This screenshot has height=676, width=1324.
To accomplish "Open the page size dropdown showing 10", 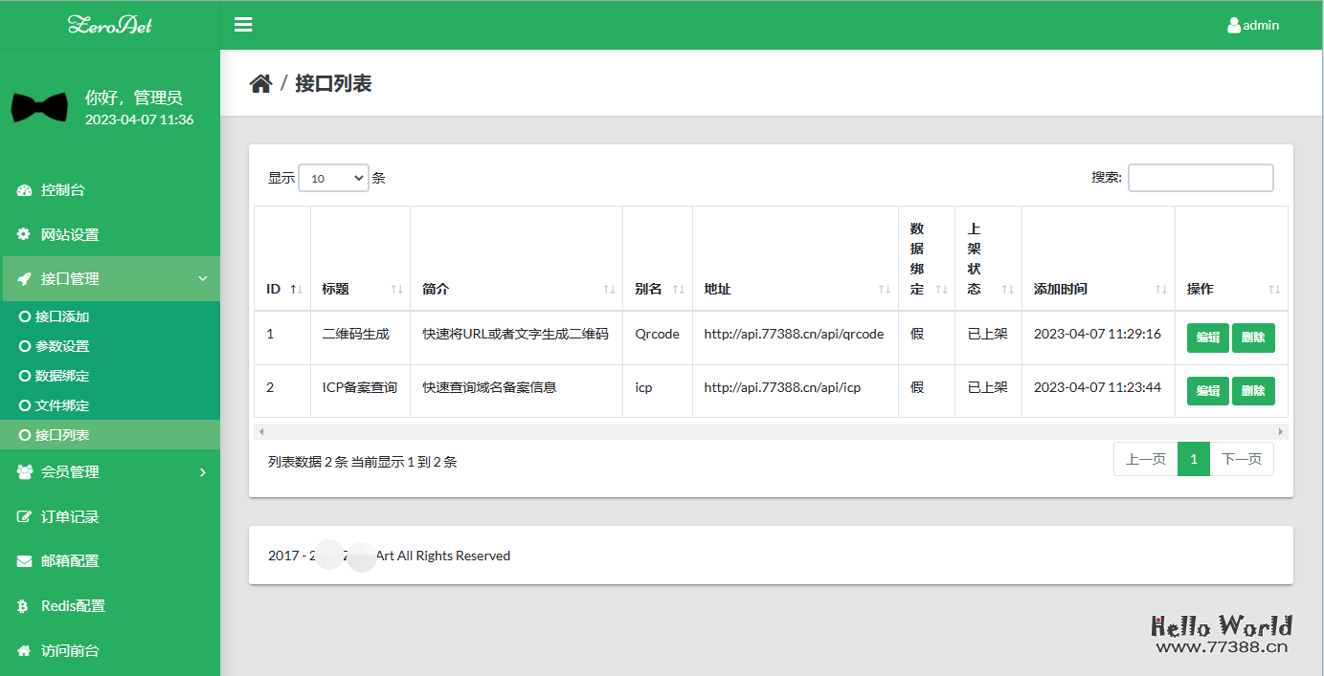I will [x=333, y=177].
